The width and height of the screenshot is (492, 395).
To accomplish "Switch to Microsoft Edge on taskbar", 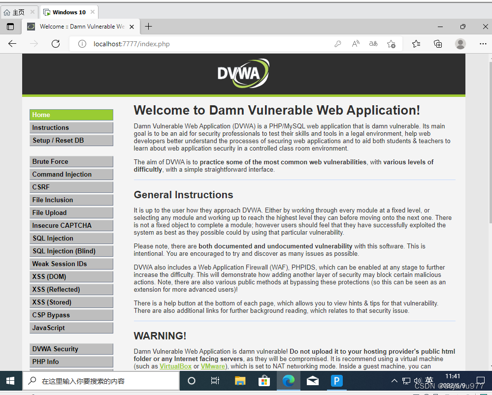I will pyautogui.click(x=289, y=381).
